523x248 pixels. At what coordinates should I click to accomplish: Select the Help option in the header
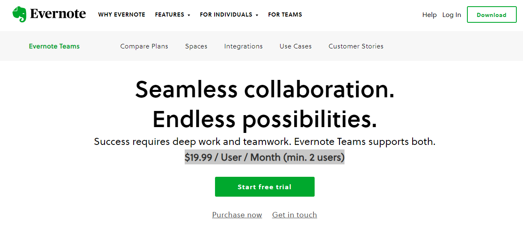(429, 14)
